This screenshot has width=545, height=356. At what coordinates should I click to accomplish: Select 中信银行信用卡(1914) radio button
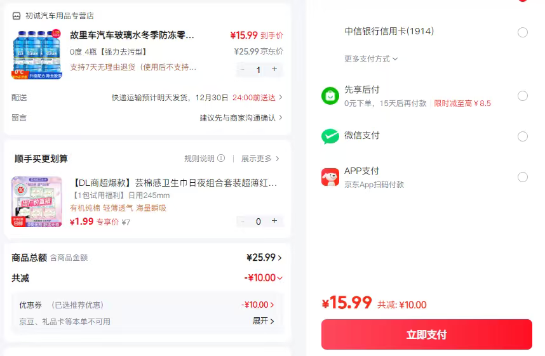click(523, 32)
